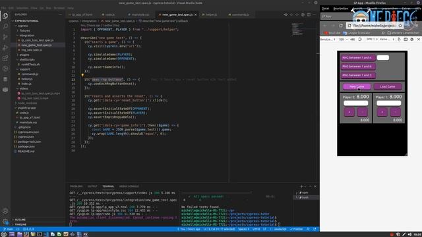Screen dimensions: 422x237
Task: Show more bookmarks via the chevron overflow
Action: [383, 33]
